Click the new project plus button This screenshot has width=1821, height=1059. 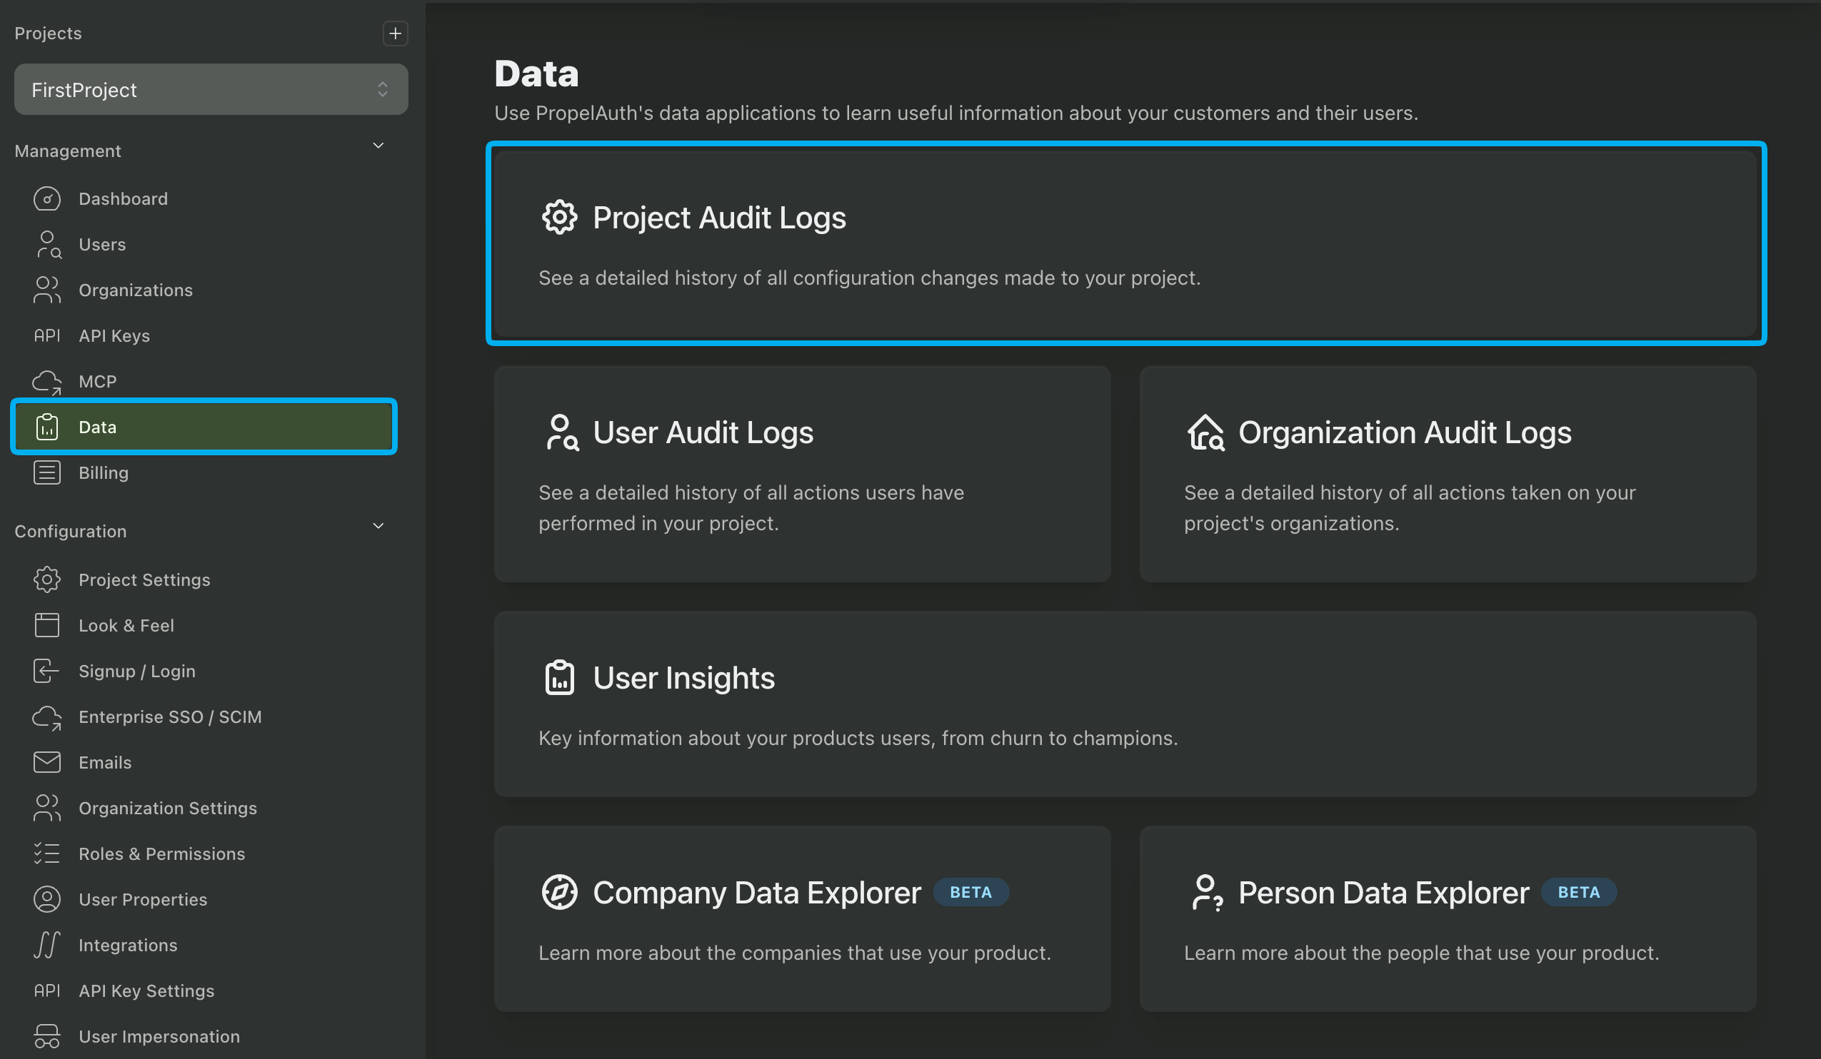point(396,34)
